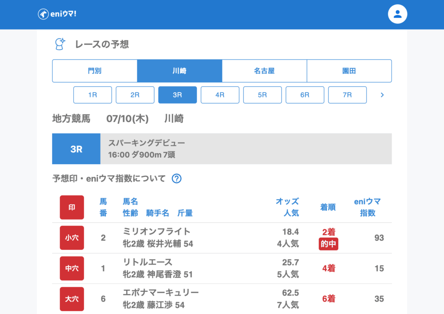
Task: Select the 川崎 racecourse tab
Action: tap(180, 71)
